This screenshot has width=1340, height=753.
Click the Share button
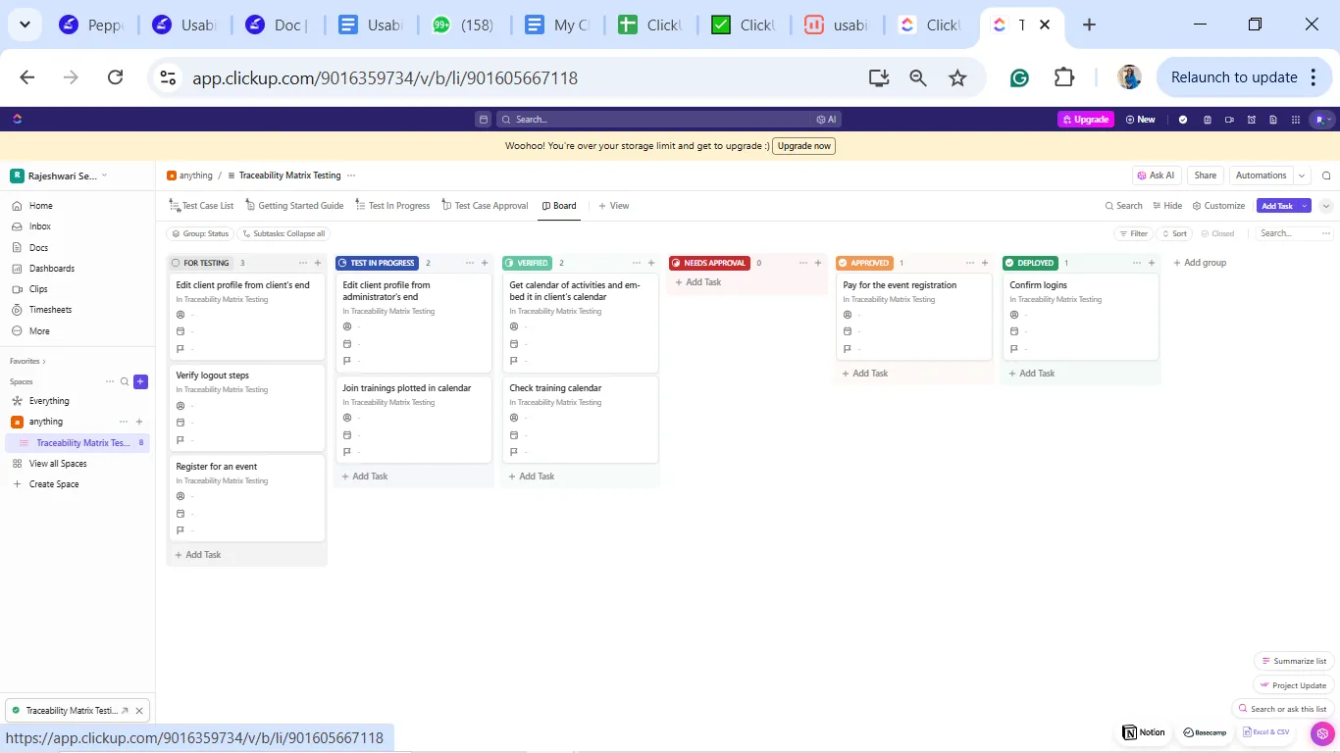click(1206, 176)
